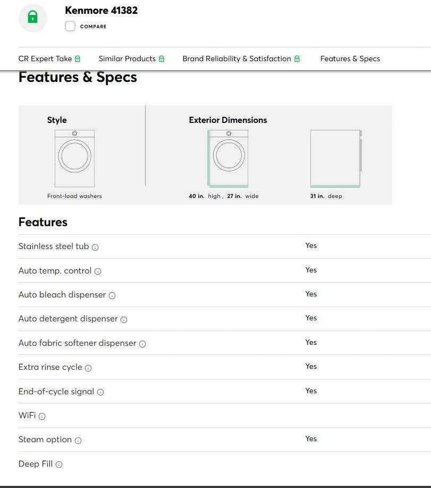
Task: Click the front-view exterior dimensions diagram
Action: [229, 158]
